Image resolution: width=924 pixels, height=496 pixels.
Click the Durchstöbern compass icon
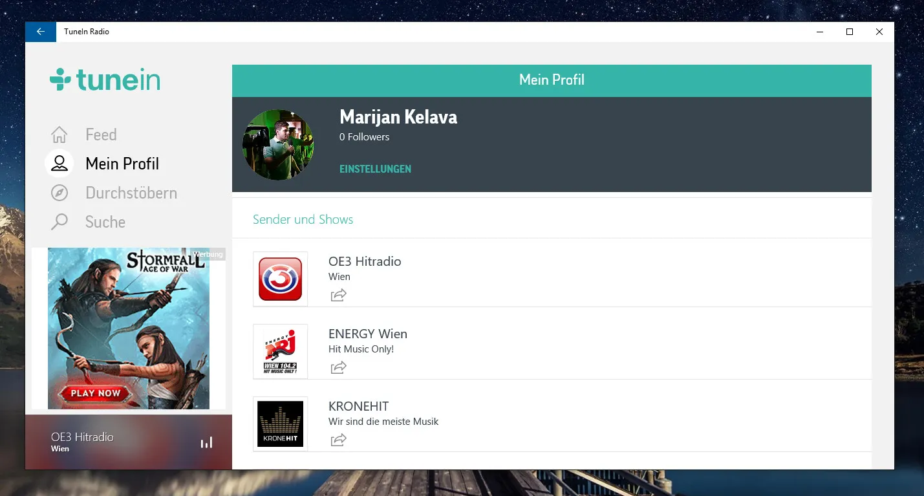coord(59,193)
